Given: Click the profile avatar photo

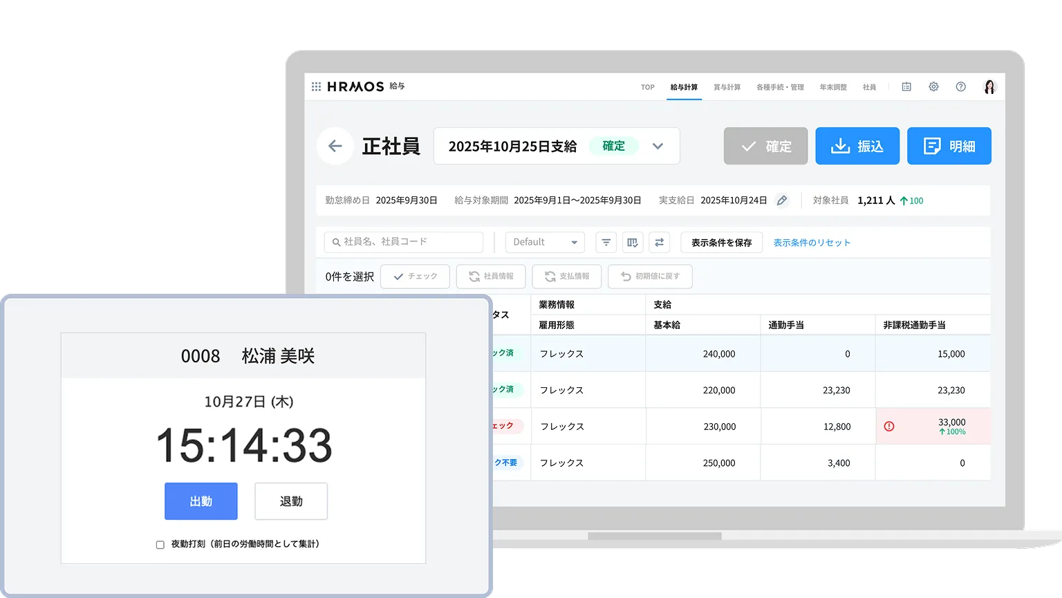Looking at the screenshot, I should tap(990, 86).
